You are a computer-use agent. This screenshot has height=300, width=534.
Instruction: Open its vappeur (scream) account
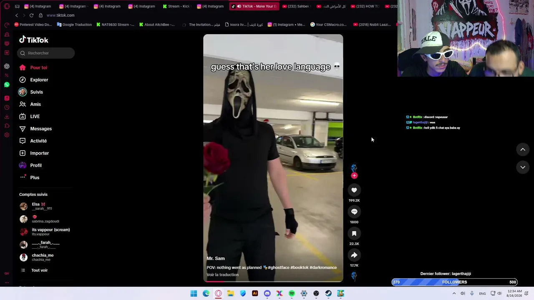click(x=46, y=232)
